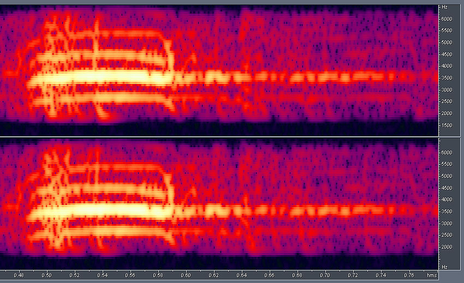
Task: Click the 6000 label on the lower channel frequency scale
Action: tap(447, 153)
